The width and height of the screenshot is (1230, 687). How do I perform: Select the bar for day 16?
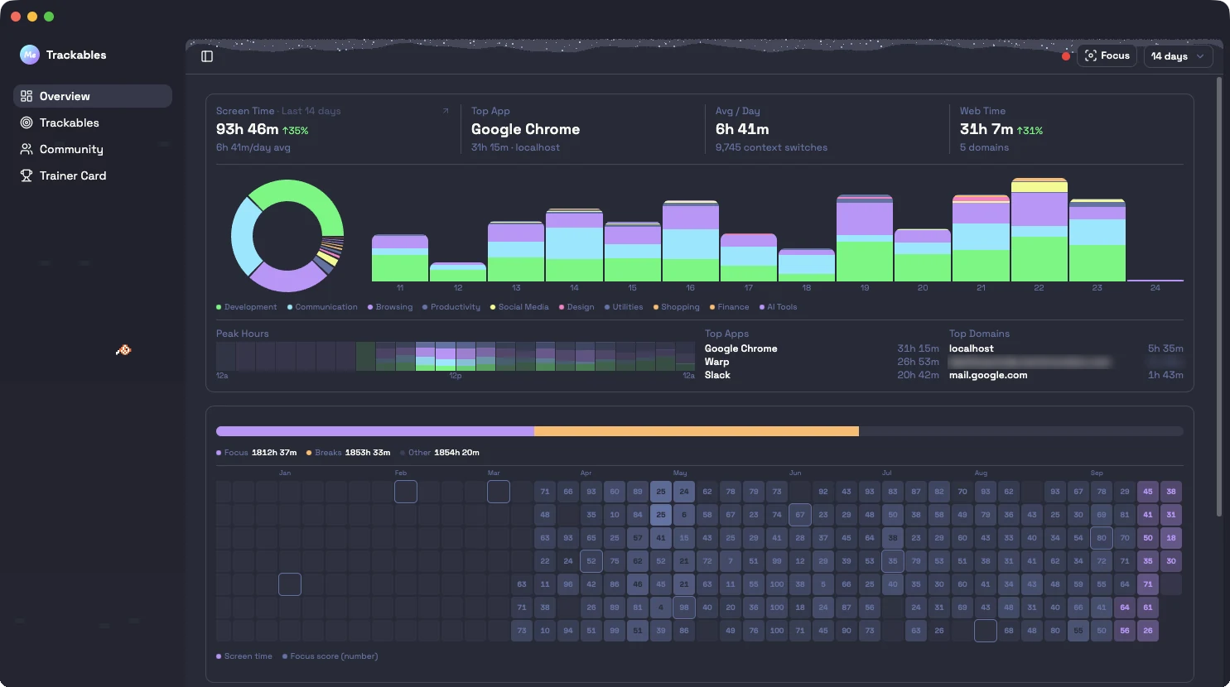click(690, 241)
